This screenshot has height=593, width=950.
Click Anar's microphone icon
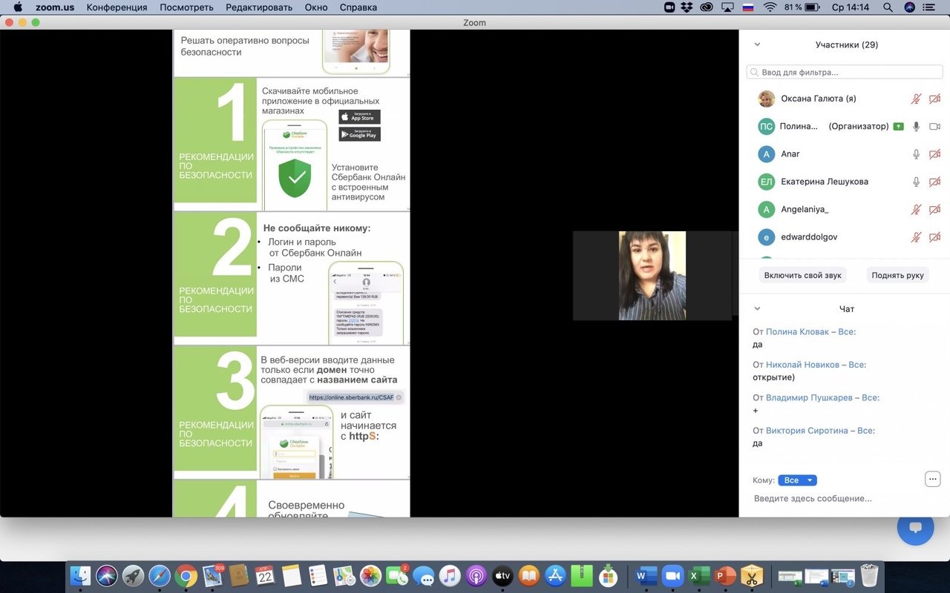point(916,154)
